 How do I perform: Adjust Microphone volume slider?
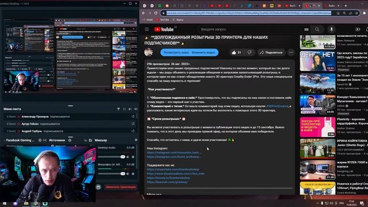click(112, 174)
